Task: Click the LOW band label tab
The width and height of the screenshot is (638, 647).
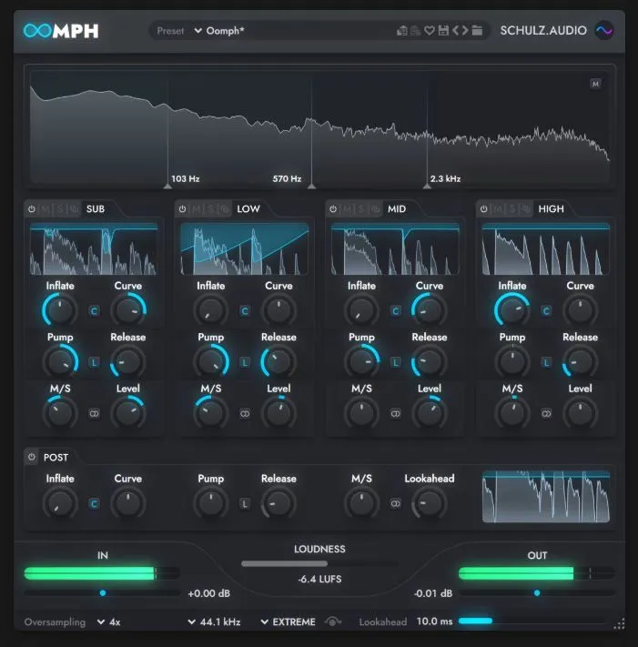Action: 248,209
